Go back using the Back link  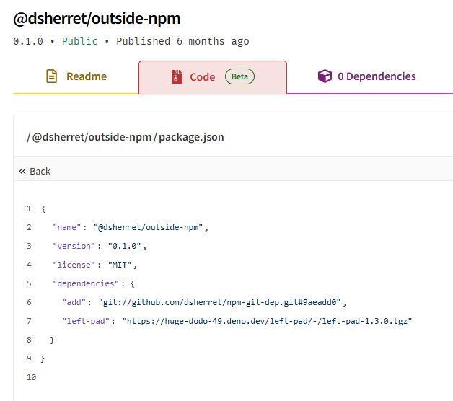(35, 172)
